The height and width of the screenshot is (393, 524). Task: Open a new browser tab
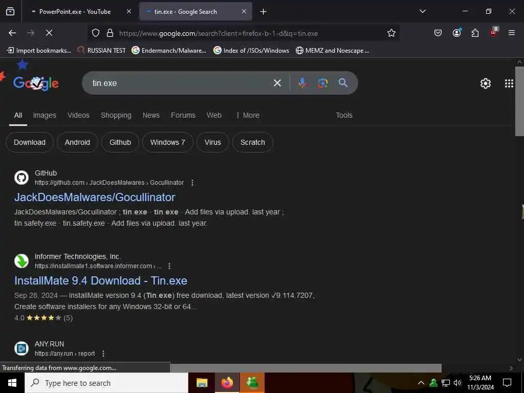click(x=263, y=12)
